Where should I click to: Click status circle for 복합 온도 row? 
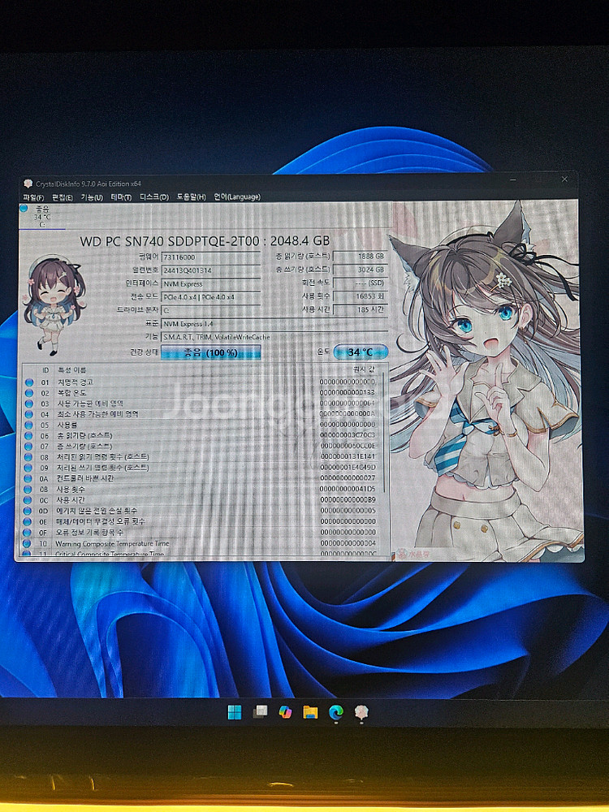(x=29, y=393)
